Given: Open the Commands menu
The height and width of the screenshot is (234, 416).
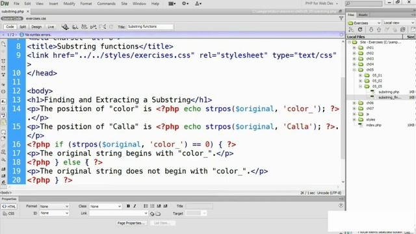Looking at the screenshot, I should click(106, 4).
